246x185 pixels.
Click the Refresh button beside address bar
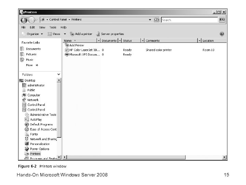156,20
